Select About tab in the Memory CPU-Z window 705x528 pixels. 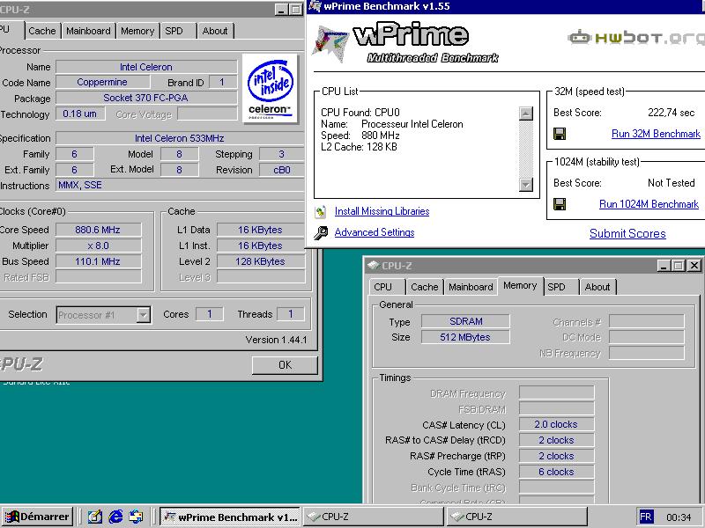click(597, 287)
